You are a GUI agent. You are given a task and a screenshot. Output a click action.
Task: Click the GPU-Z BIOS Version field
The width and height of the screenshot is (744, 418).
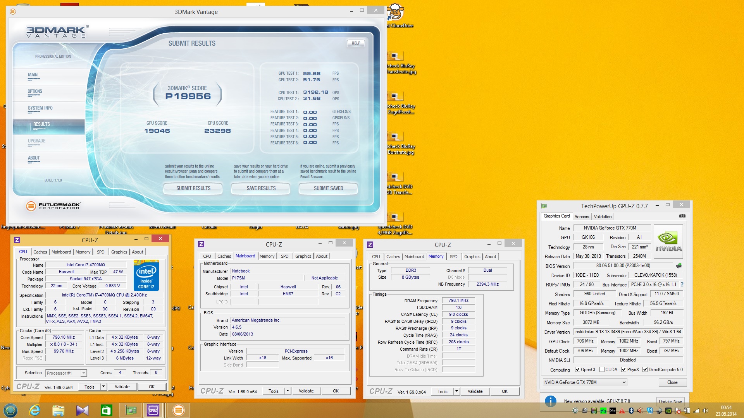click(623, 266)
